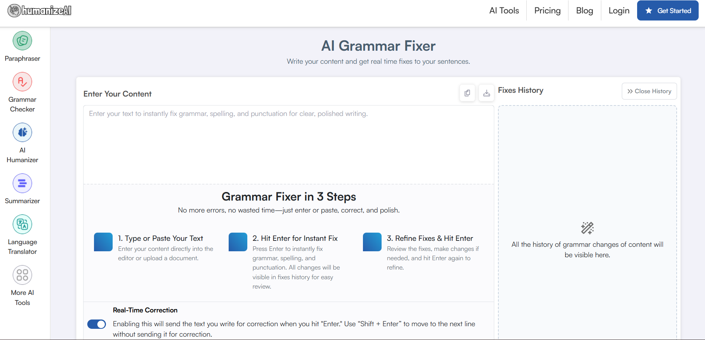Click the Real-Time Correction label
Screen dimensions: 705x340
145,310
